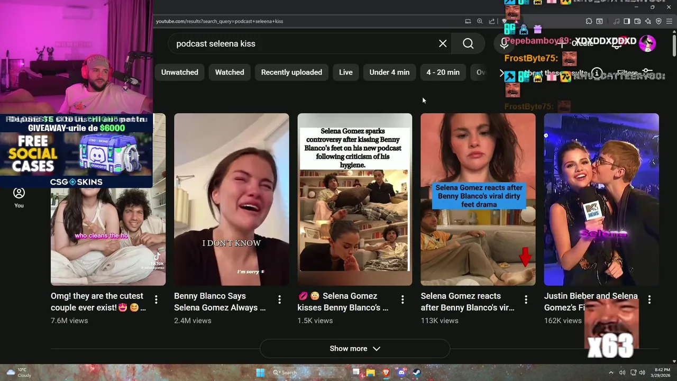Screen dimensions: 677x381
Task: Toggle the Live filter chip
Action: [346, 72]
